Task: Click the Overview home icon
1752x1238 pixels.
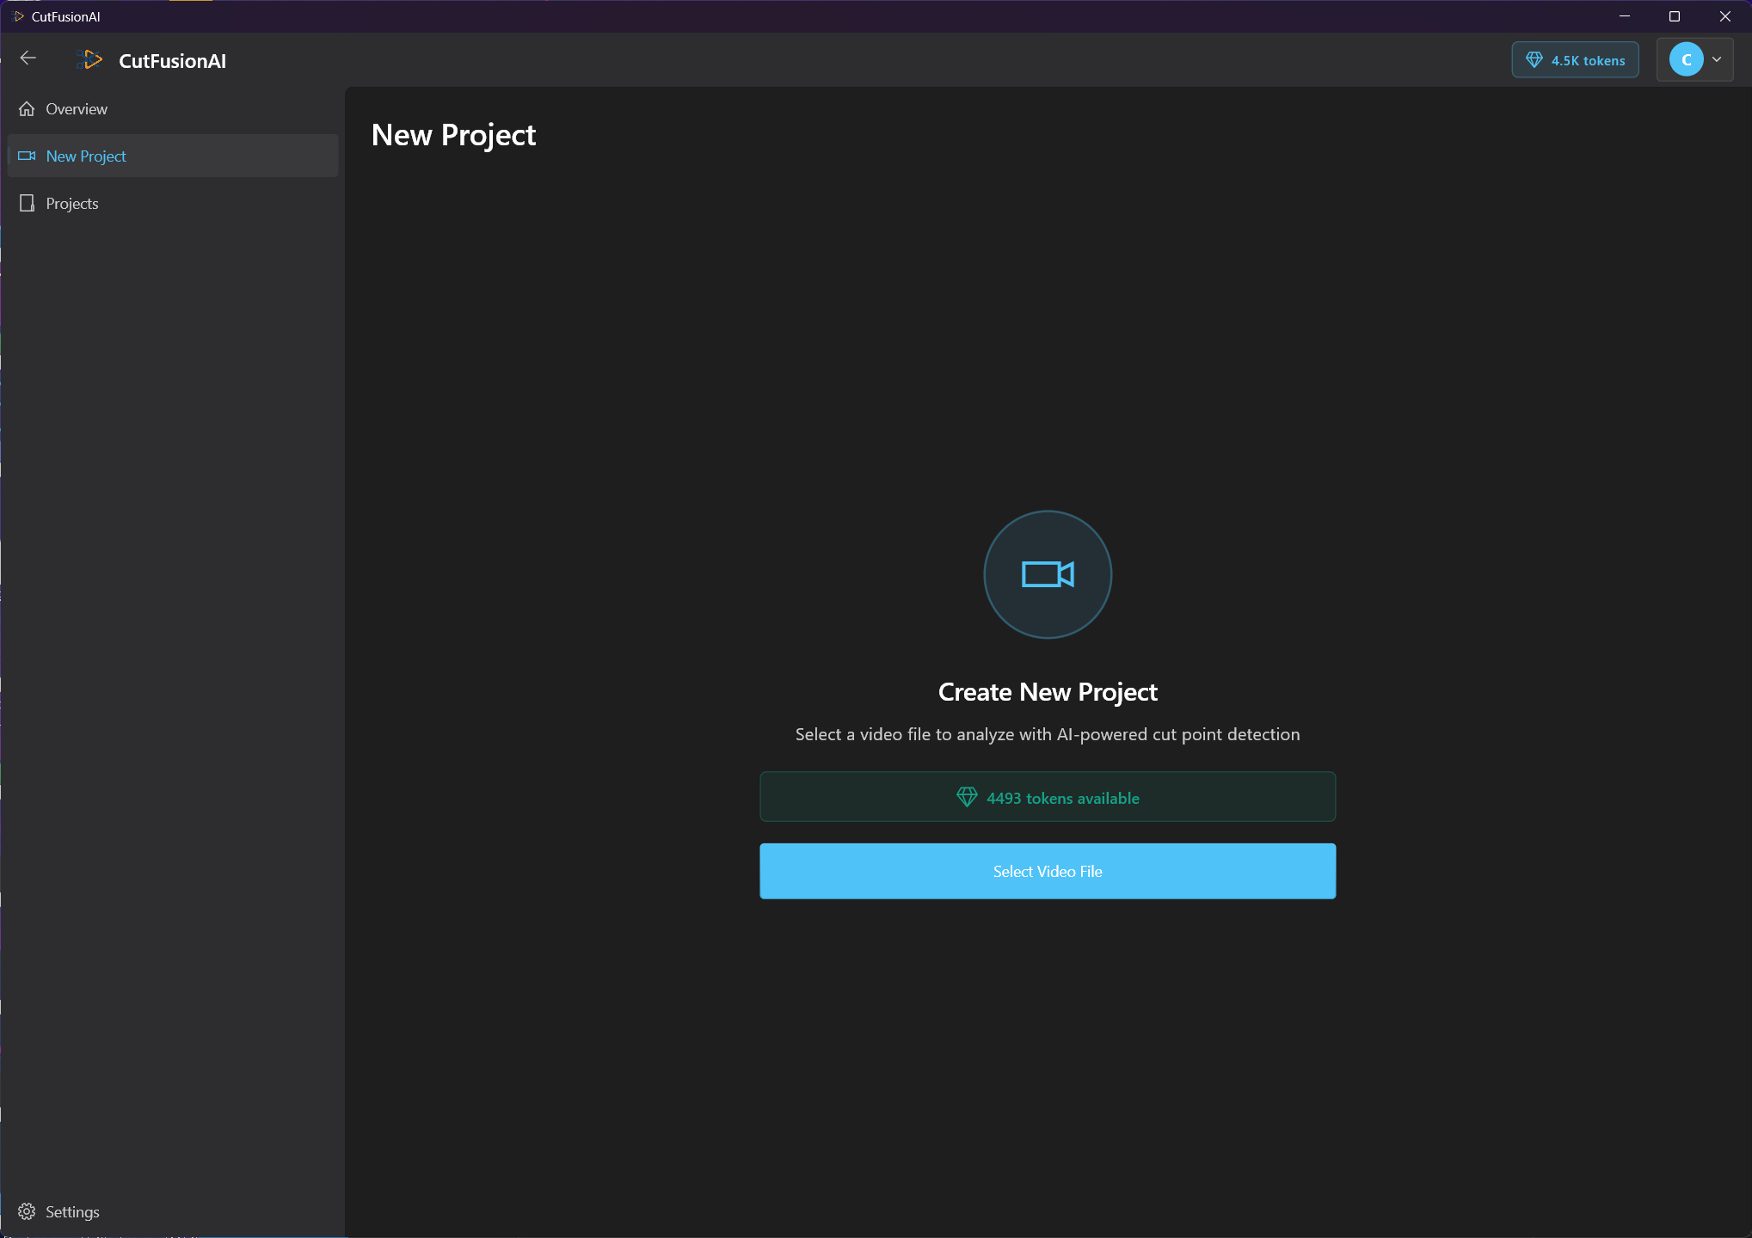Action: pyautogui.click(x=27, y=109)
